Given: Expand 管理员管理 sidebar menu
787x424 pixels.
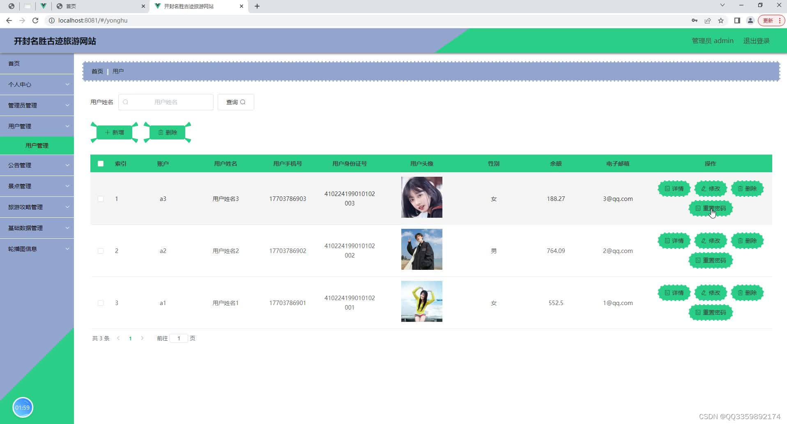Looking at the screenshot, I should click(x=37, y=105).
